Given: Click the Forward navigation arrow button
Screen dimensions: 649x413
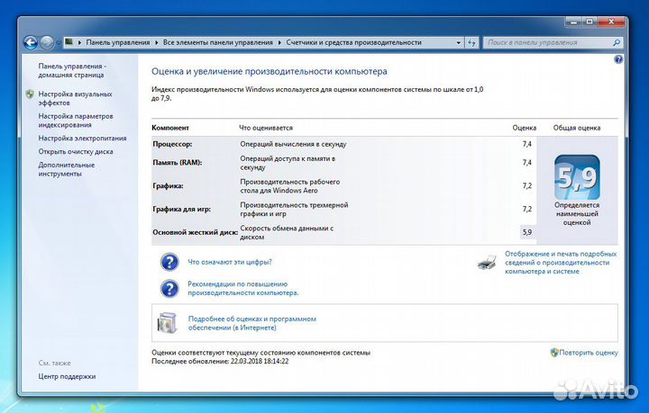Looking at the screenshot, I should click(x=48, y=42).
